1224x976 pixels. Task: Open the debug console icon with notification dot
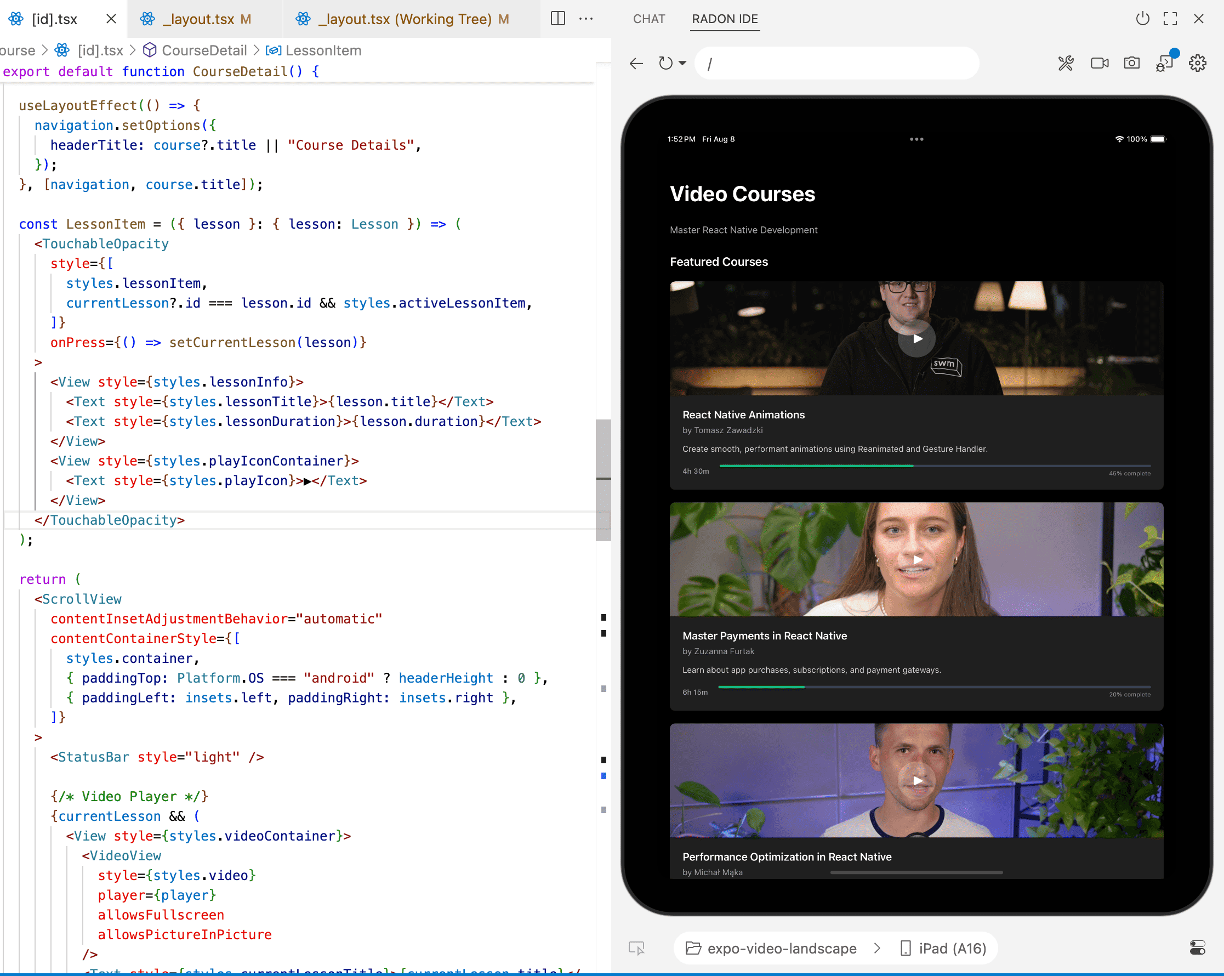(x=1165, y=64)
